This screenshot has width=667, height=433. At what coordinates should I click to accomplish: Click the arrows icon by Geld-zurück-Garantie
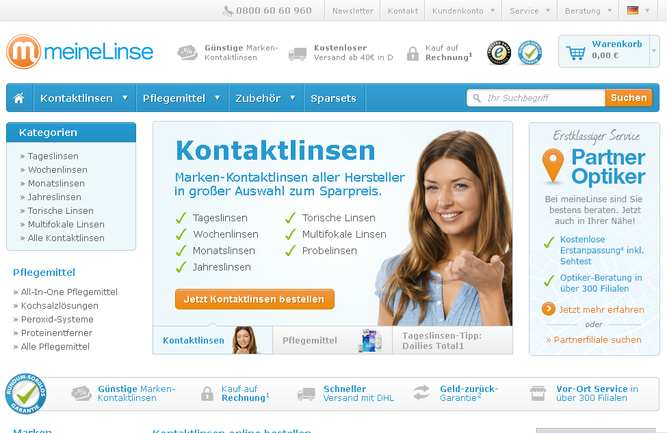click(x=421, y=393)
